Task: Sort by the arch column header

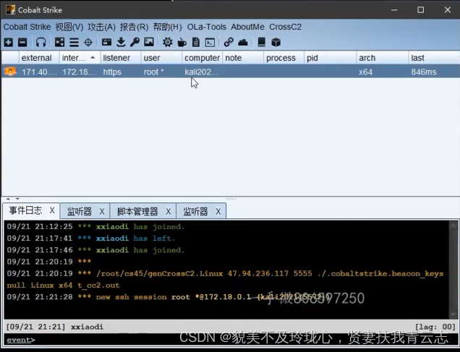Action: 383,58
